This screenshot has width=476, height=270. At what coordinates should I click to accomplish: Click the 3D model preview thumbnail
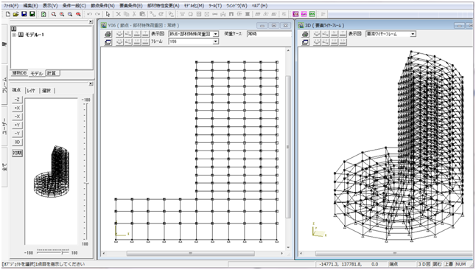tap(52, 171)
